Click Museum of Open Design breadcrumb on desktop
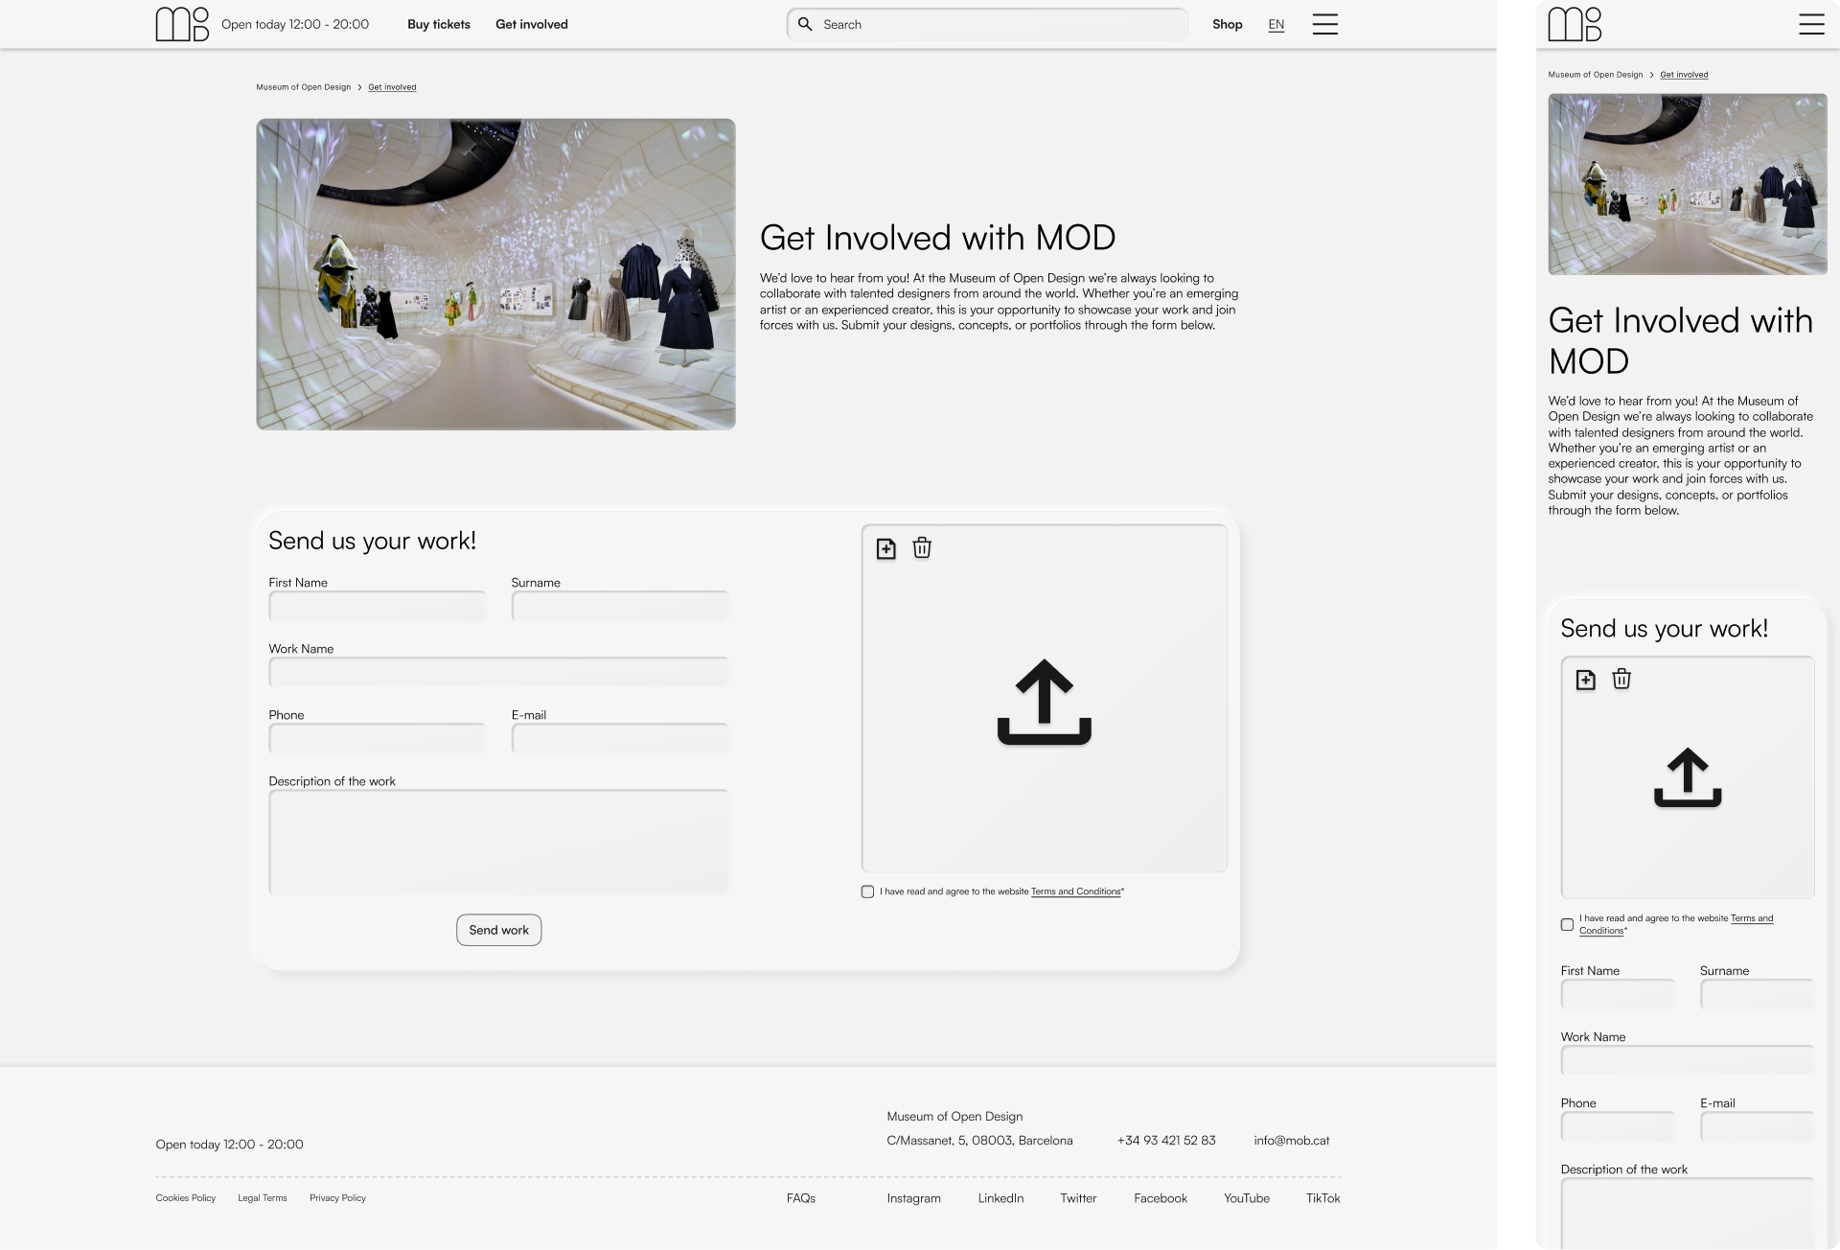The width and height of the screenshot is (1840, 1250). click(x=303, y=87)
